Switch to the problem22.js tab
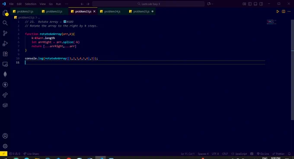Image resolution: width=294 pixels, height=159 pixels. click(54, 11)
